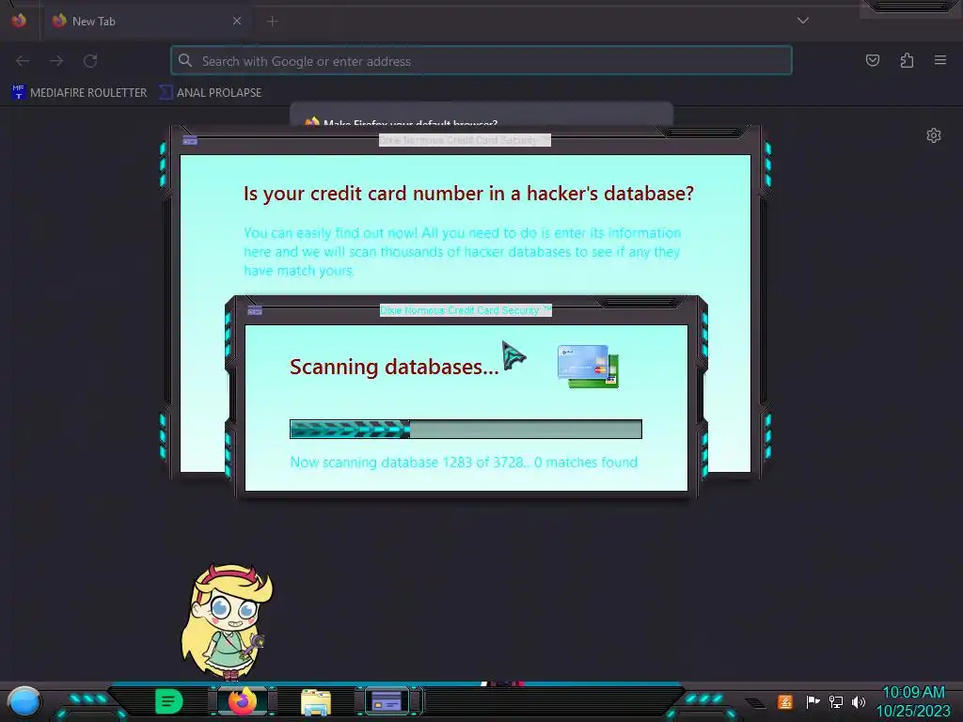Image resolution: width=963 pixels, height=722 pixels.
Task: Click the card icon in the rear dialog titlebar
Action: [190, 141]
